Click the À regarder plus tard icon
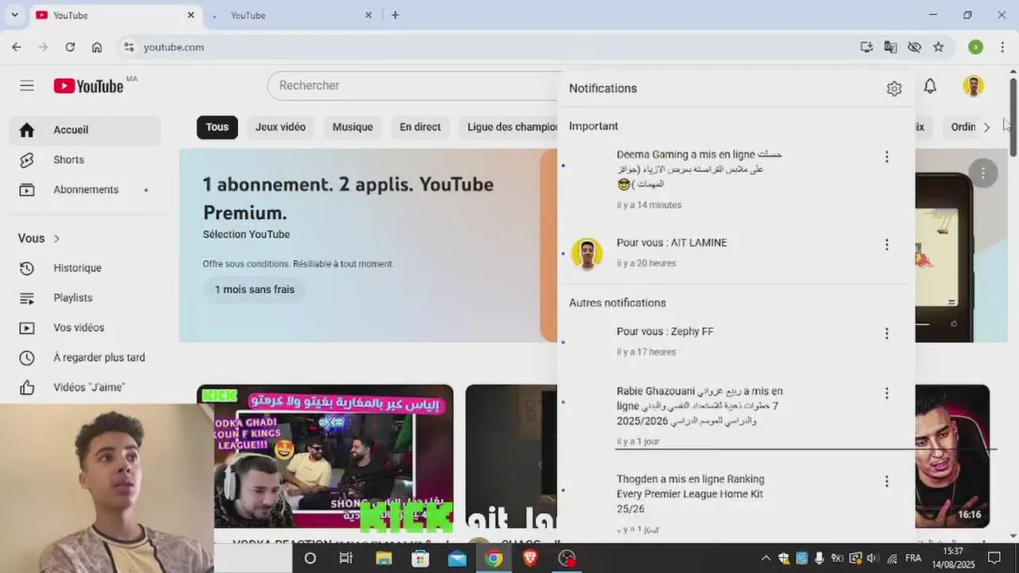The width and height of the screenshot is (1019, 573). (x=27, y=358)
